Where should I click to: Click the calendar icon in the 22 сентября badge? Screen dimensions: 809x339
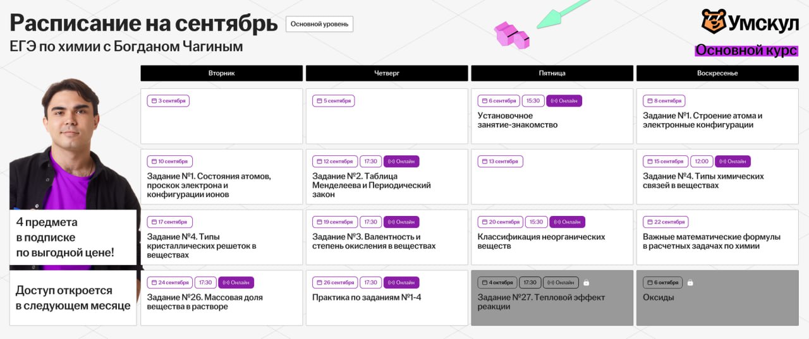[x=649, y=222]
